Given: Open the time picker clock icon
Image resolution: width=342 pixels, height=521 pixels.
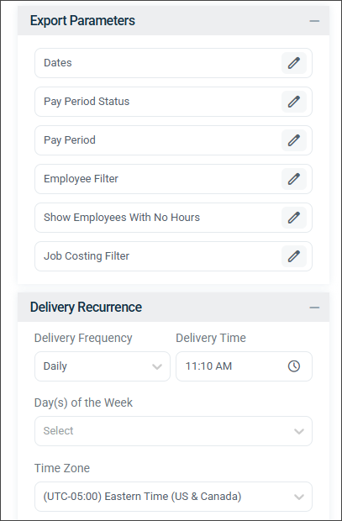Looking at the screenshot, I should (294, 366).
